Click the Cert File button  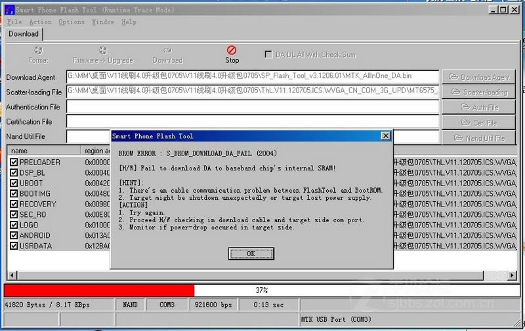pos(478,123)
